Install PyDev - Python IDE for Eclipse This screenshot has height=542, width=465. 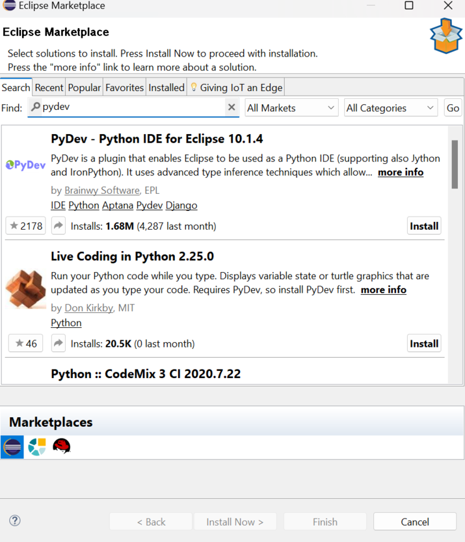(x=424, y=226)
